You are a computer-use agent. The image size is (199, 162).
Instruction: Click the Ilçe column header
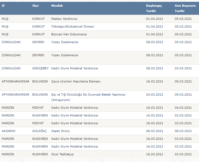click(x=35, y=6)
